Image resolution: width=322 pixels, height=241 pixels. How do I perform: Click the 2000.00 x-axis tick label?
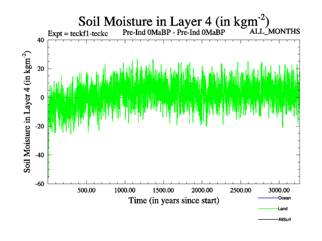pyautogui.click(x=202, y=190)
